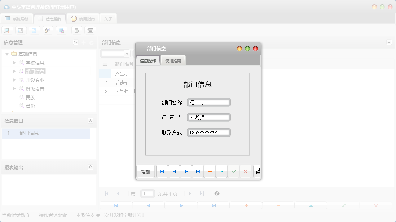Select the user presentation icon on the toolbar
This screenshot has height=222, width=396.
click(x=48, y=30)
